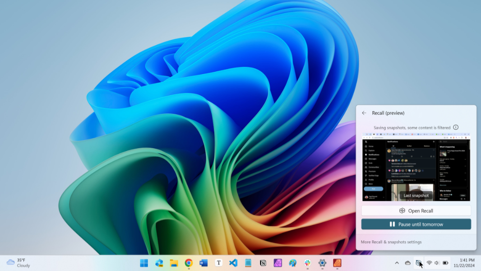Click the OneDrive cloud tray icon
Image resolution: width=481 pixels, height=271 pixels.
coord(407,263)
